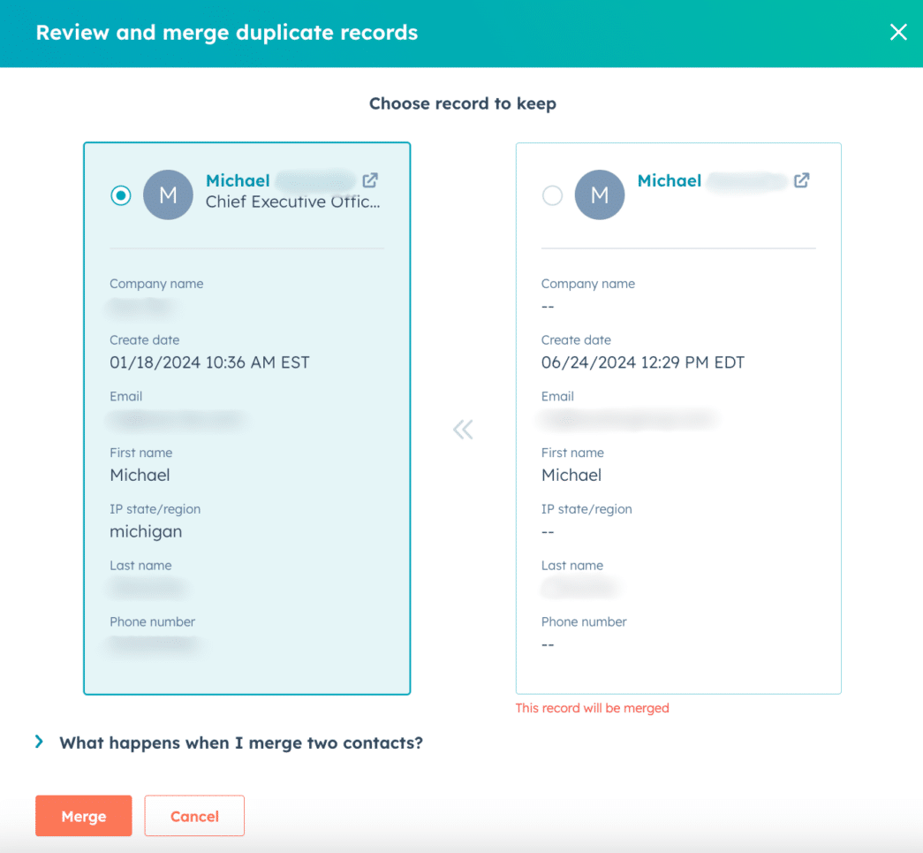Open the right Michael contact name link
This screenshot has width=923, height=853.
(x=670, y=180)
